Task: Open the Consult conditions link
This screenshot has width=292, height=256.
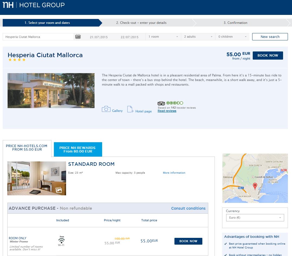Action: (x=188, y=208)
